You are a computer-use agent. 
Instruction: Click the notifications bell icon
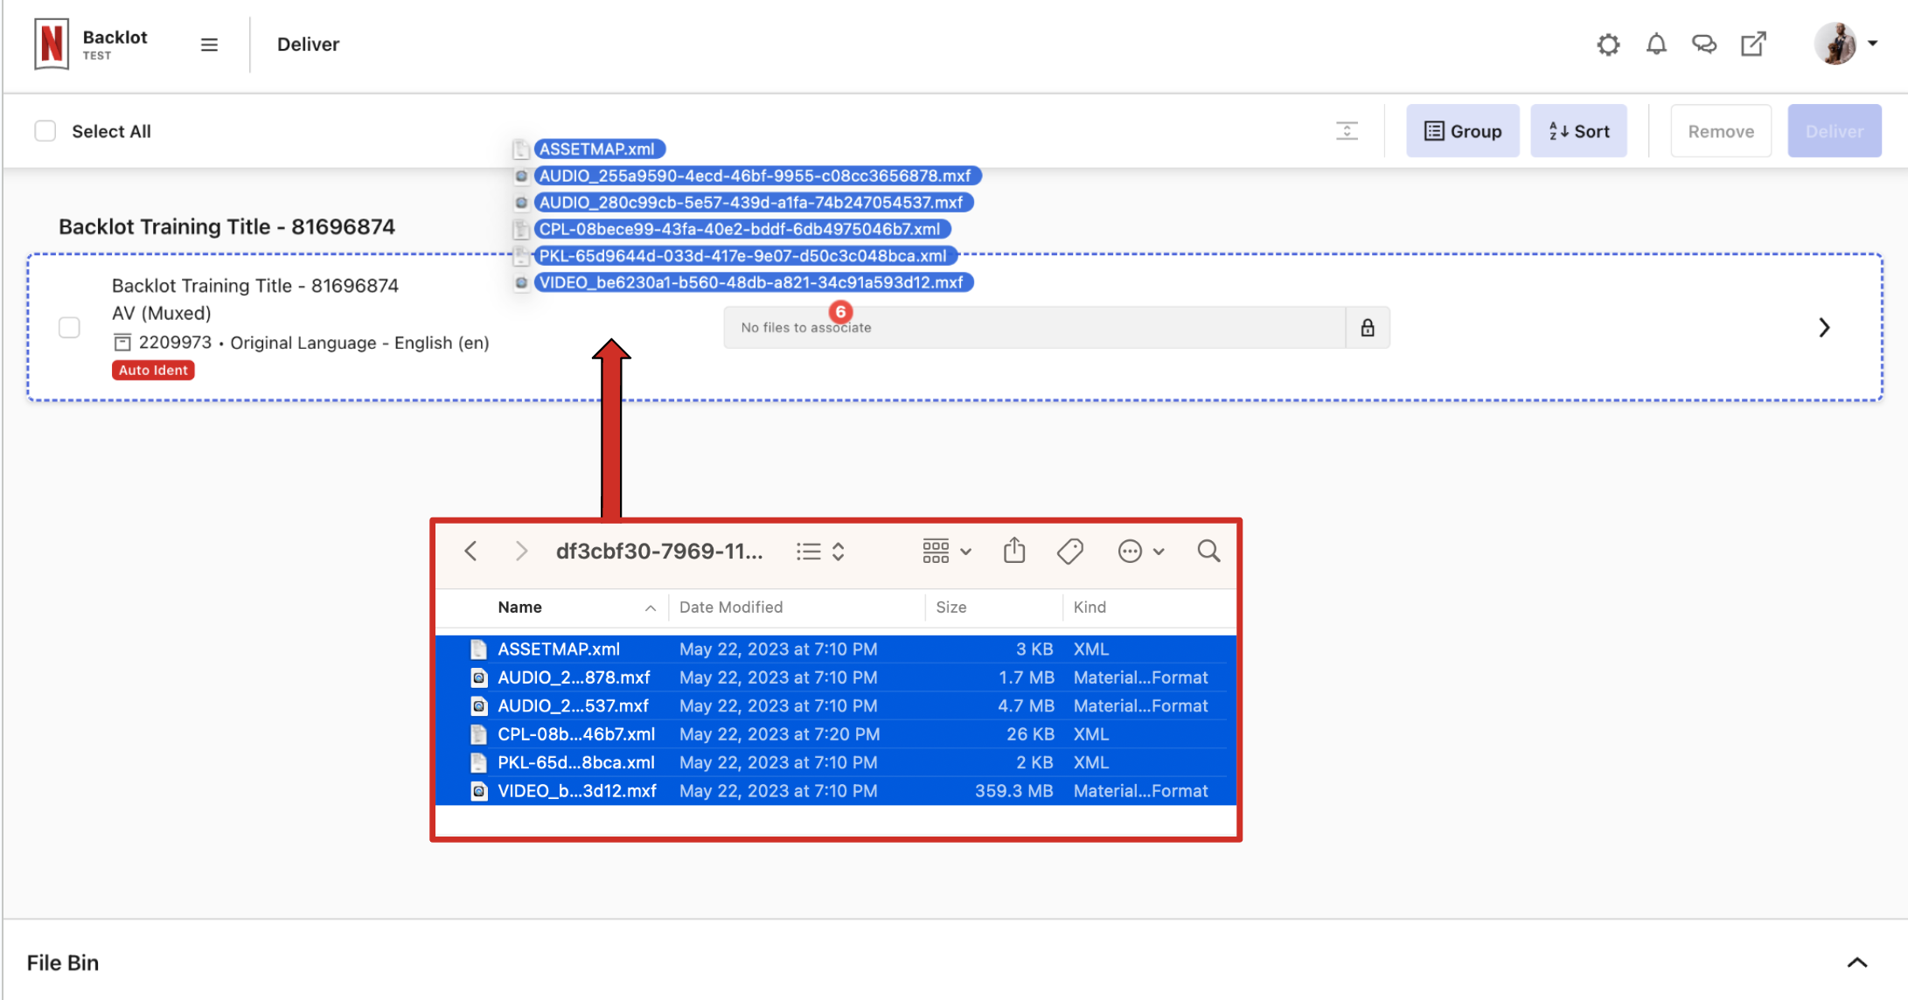[x=1655, y=43]
